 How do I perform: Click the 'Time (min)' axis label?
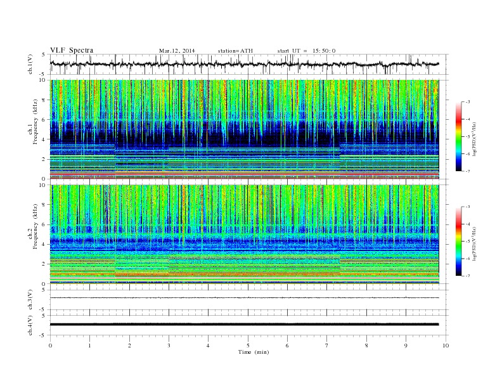coord(254,352)
